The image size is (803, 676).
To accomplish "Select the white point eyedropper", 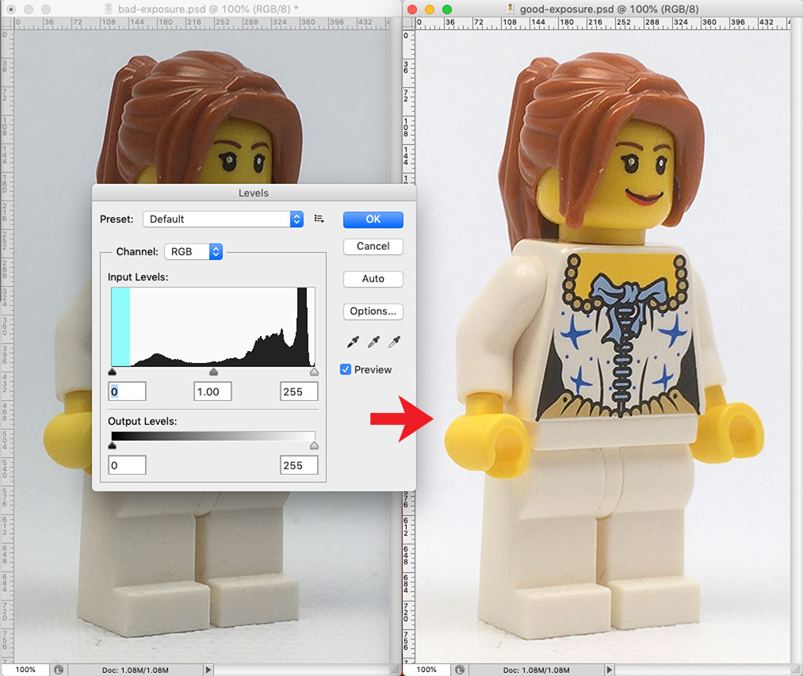I will 392,342.
